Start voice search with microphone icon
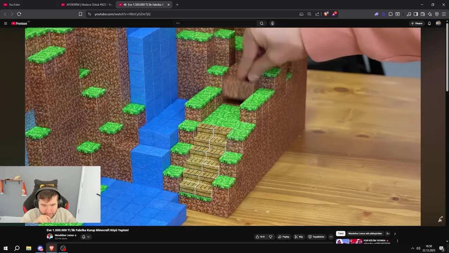 point(272,23)
